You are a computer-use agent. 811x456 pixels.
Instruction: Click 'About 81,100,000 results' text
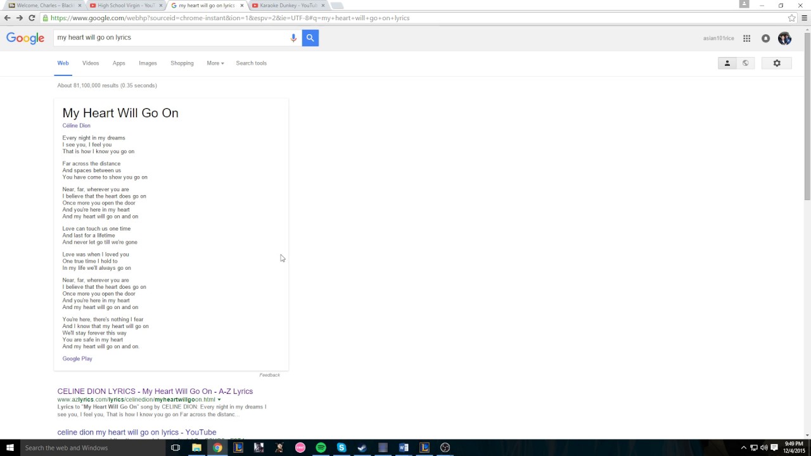click(107, 85)
